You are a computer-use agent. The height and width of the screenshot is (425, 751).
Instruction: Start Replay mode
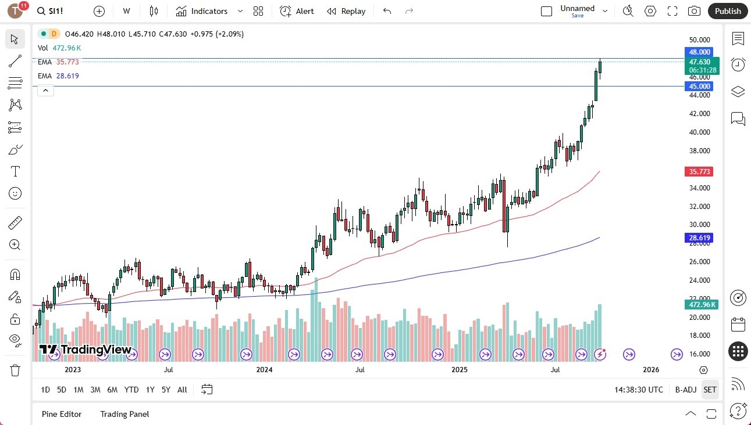click(x=346, y=11)
